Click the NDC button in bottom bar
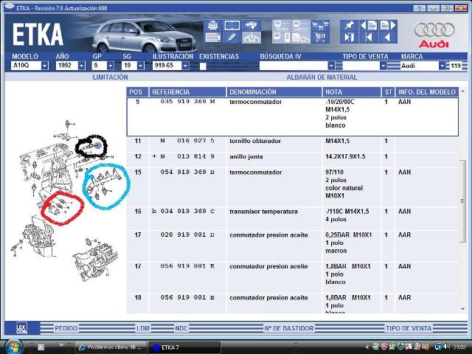The width and height of the screenshot is (472, 354). click(181, 328)
